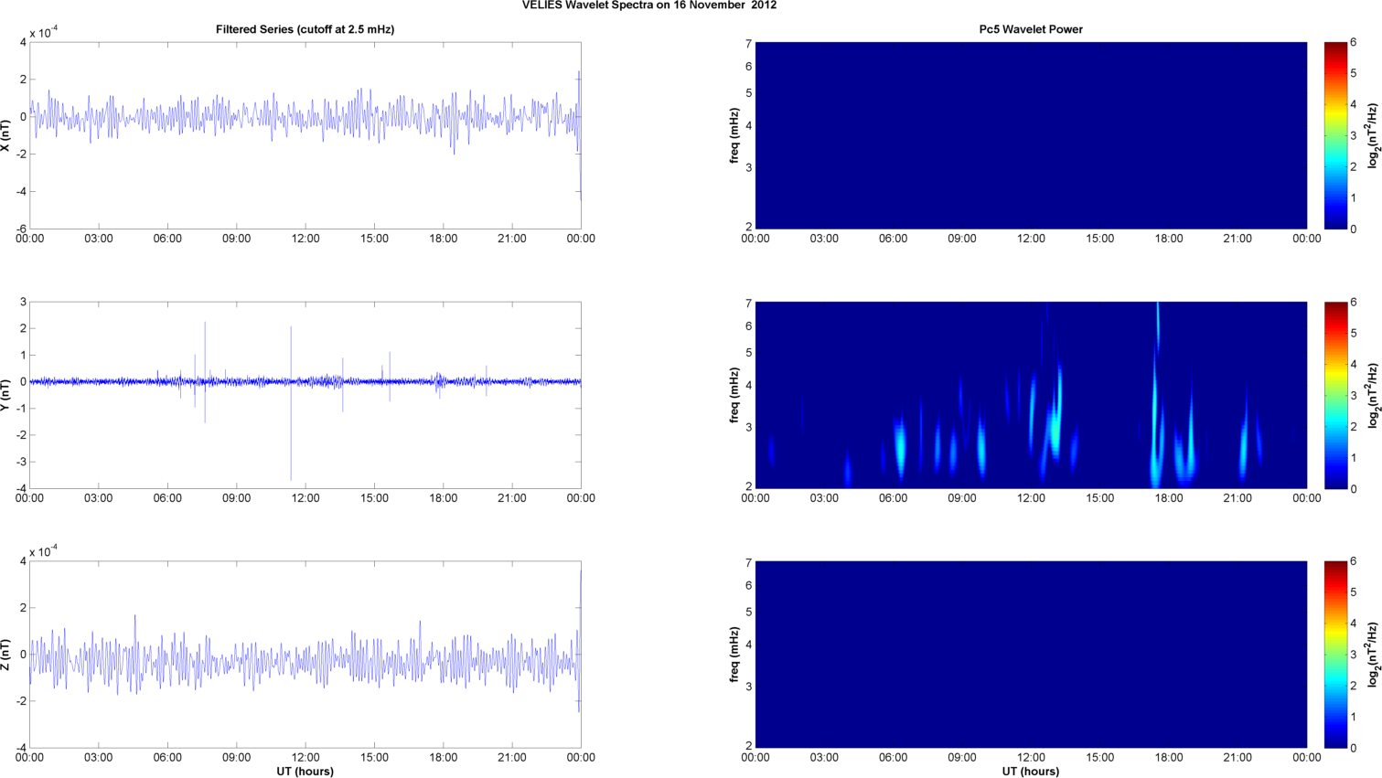Image resolution: width=1382 pixels, height=778 pixels.
Task: Click the "x 10^-4" exponent above the X series plot
Action: [43, 33]
